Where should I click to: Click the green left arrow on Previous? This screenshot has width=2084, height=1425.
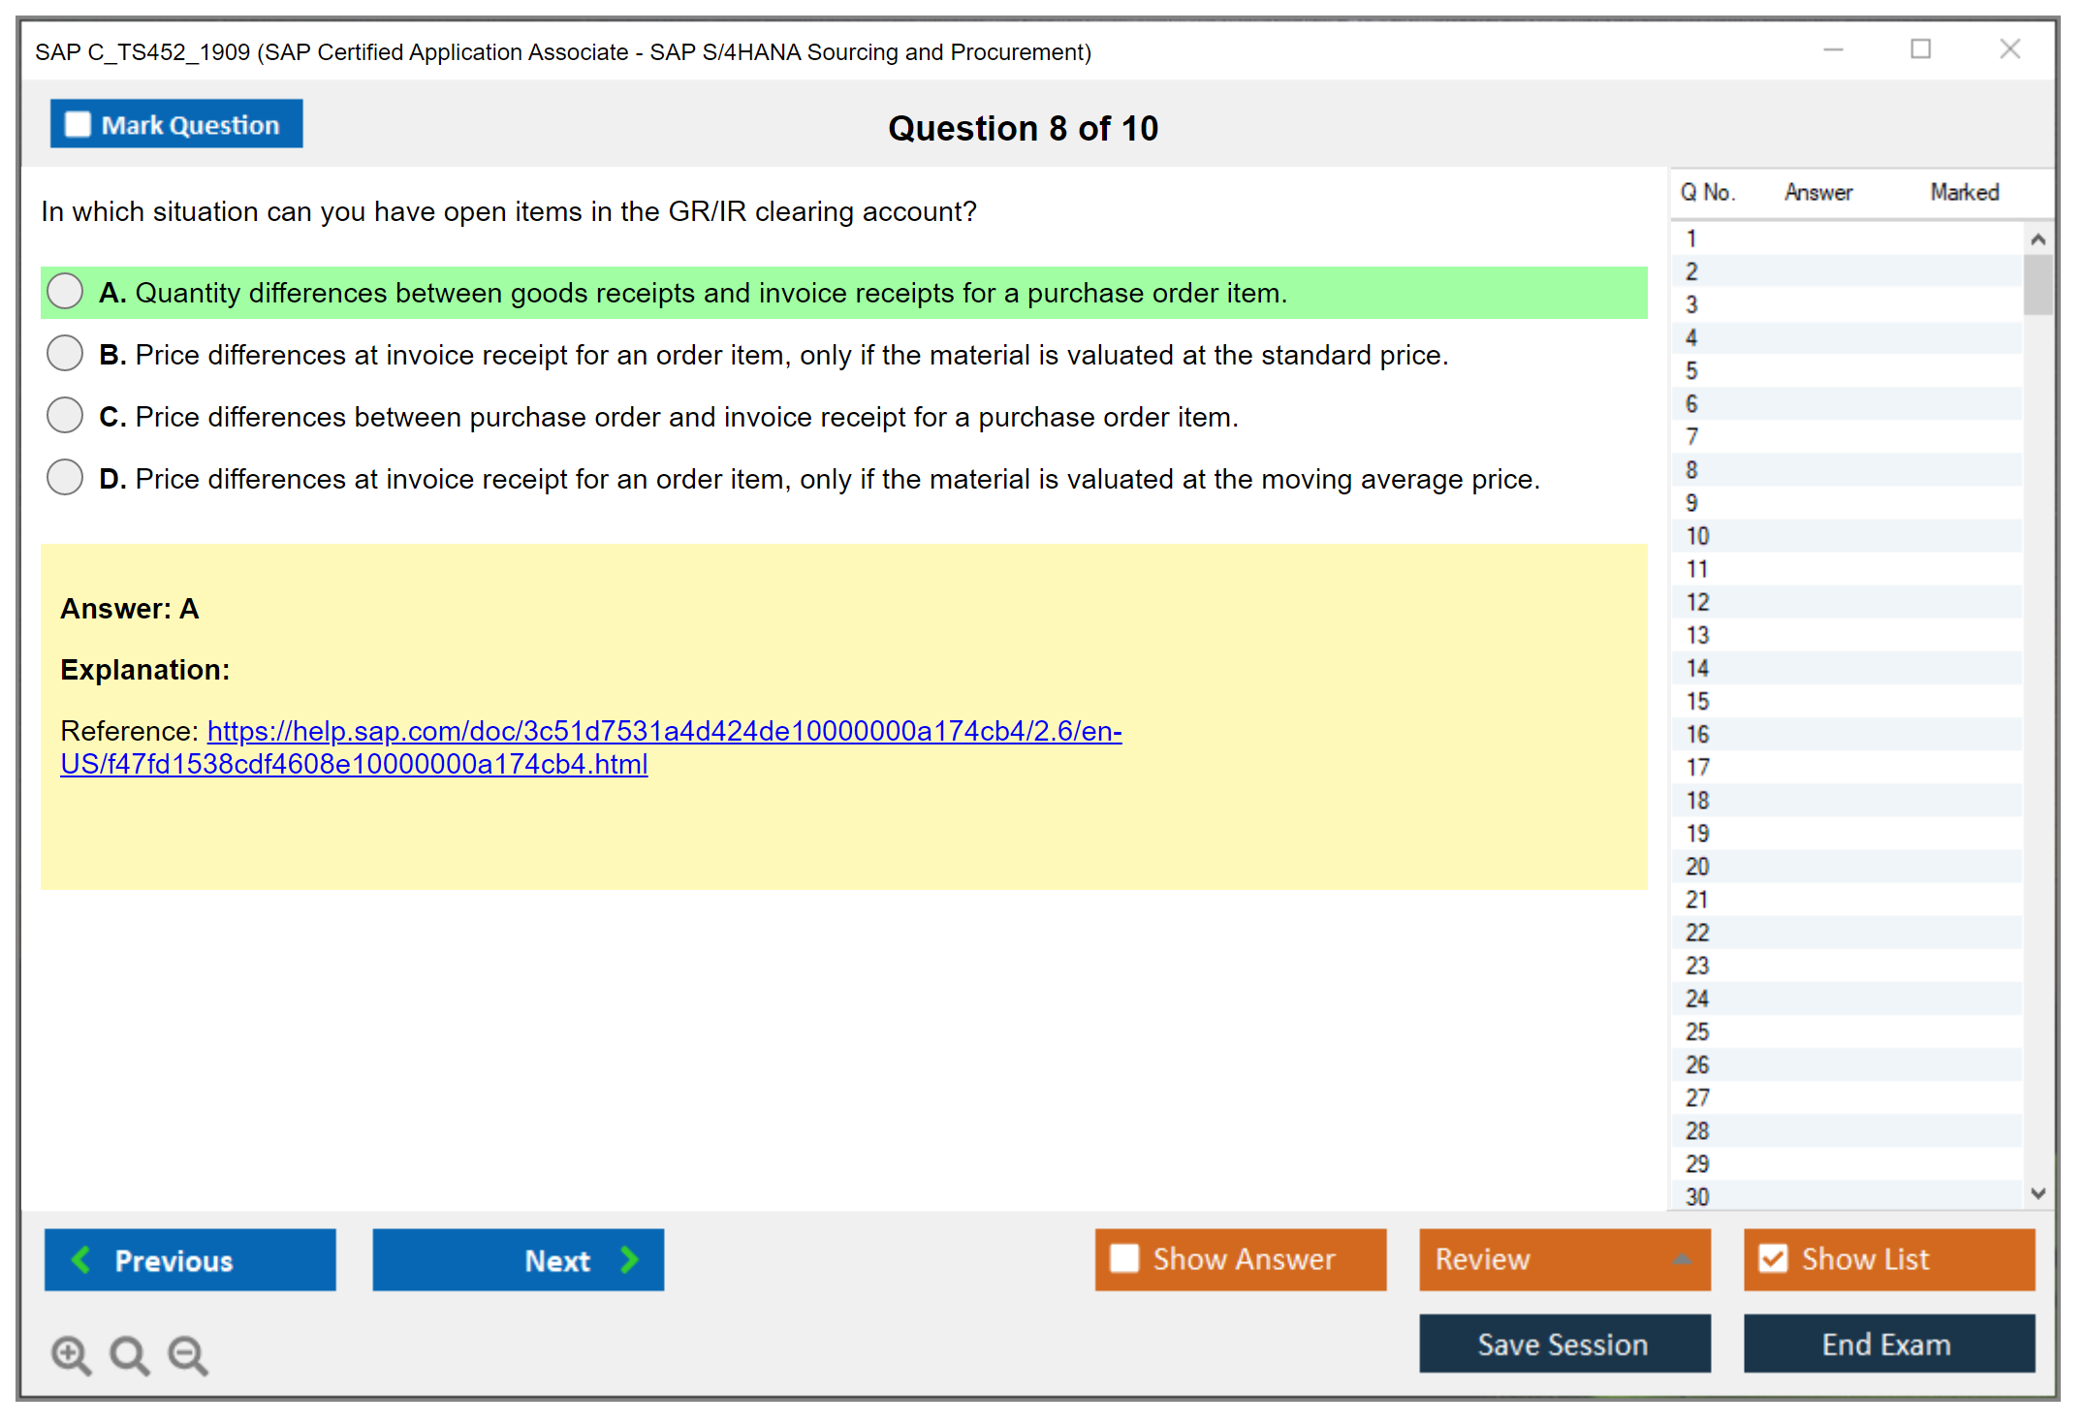81,1259
